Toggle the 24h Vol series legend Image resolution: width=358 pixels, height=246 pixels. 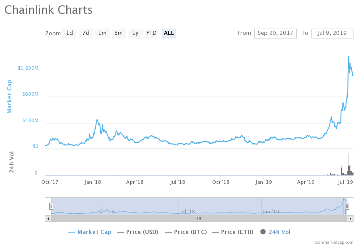click(x=275, y=232)
